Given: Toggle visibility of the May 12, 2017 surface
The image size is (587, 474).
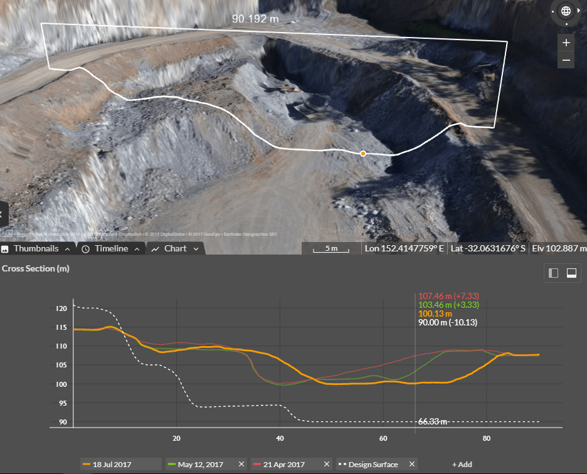Looking at the screenshot, I should [172, 464].
